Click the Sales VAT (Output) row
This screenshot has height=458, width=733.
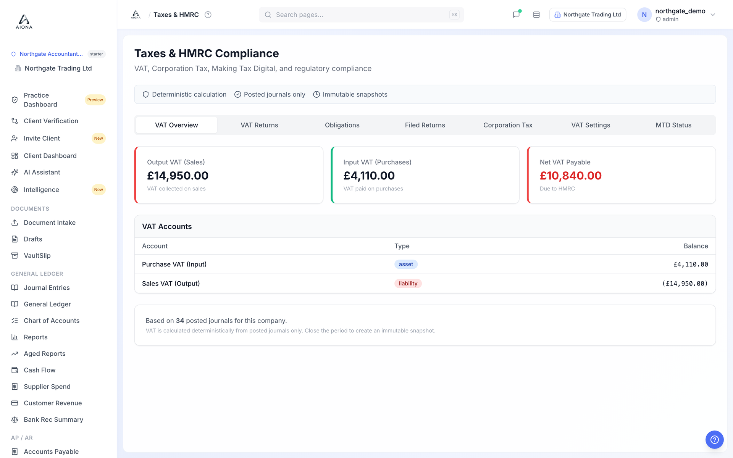[425, 284]
